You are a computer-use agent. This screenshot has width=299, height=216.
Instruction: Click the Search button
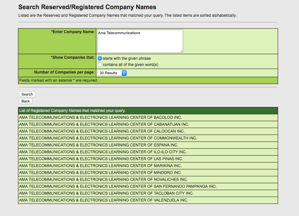[x=27, y=94]
